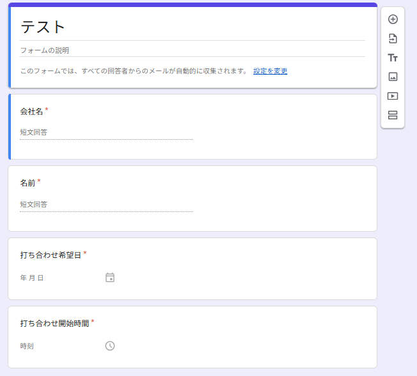Add a video using the sidebar icon

(393, 96)
